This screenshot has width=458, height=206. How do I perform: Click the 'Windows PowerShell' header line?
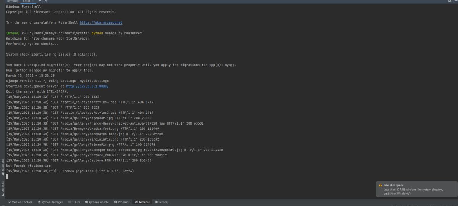(24, 6)
